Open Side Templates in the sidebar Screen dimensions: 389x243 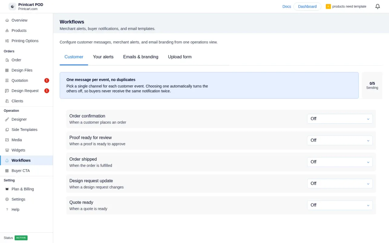coord(26,130)
